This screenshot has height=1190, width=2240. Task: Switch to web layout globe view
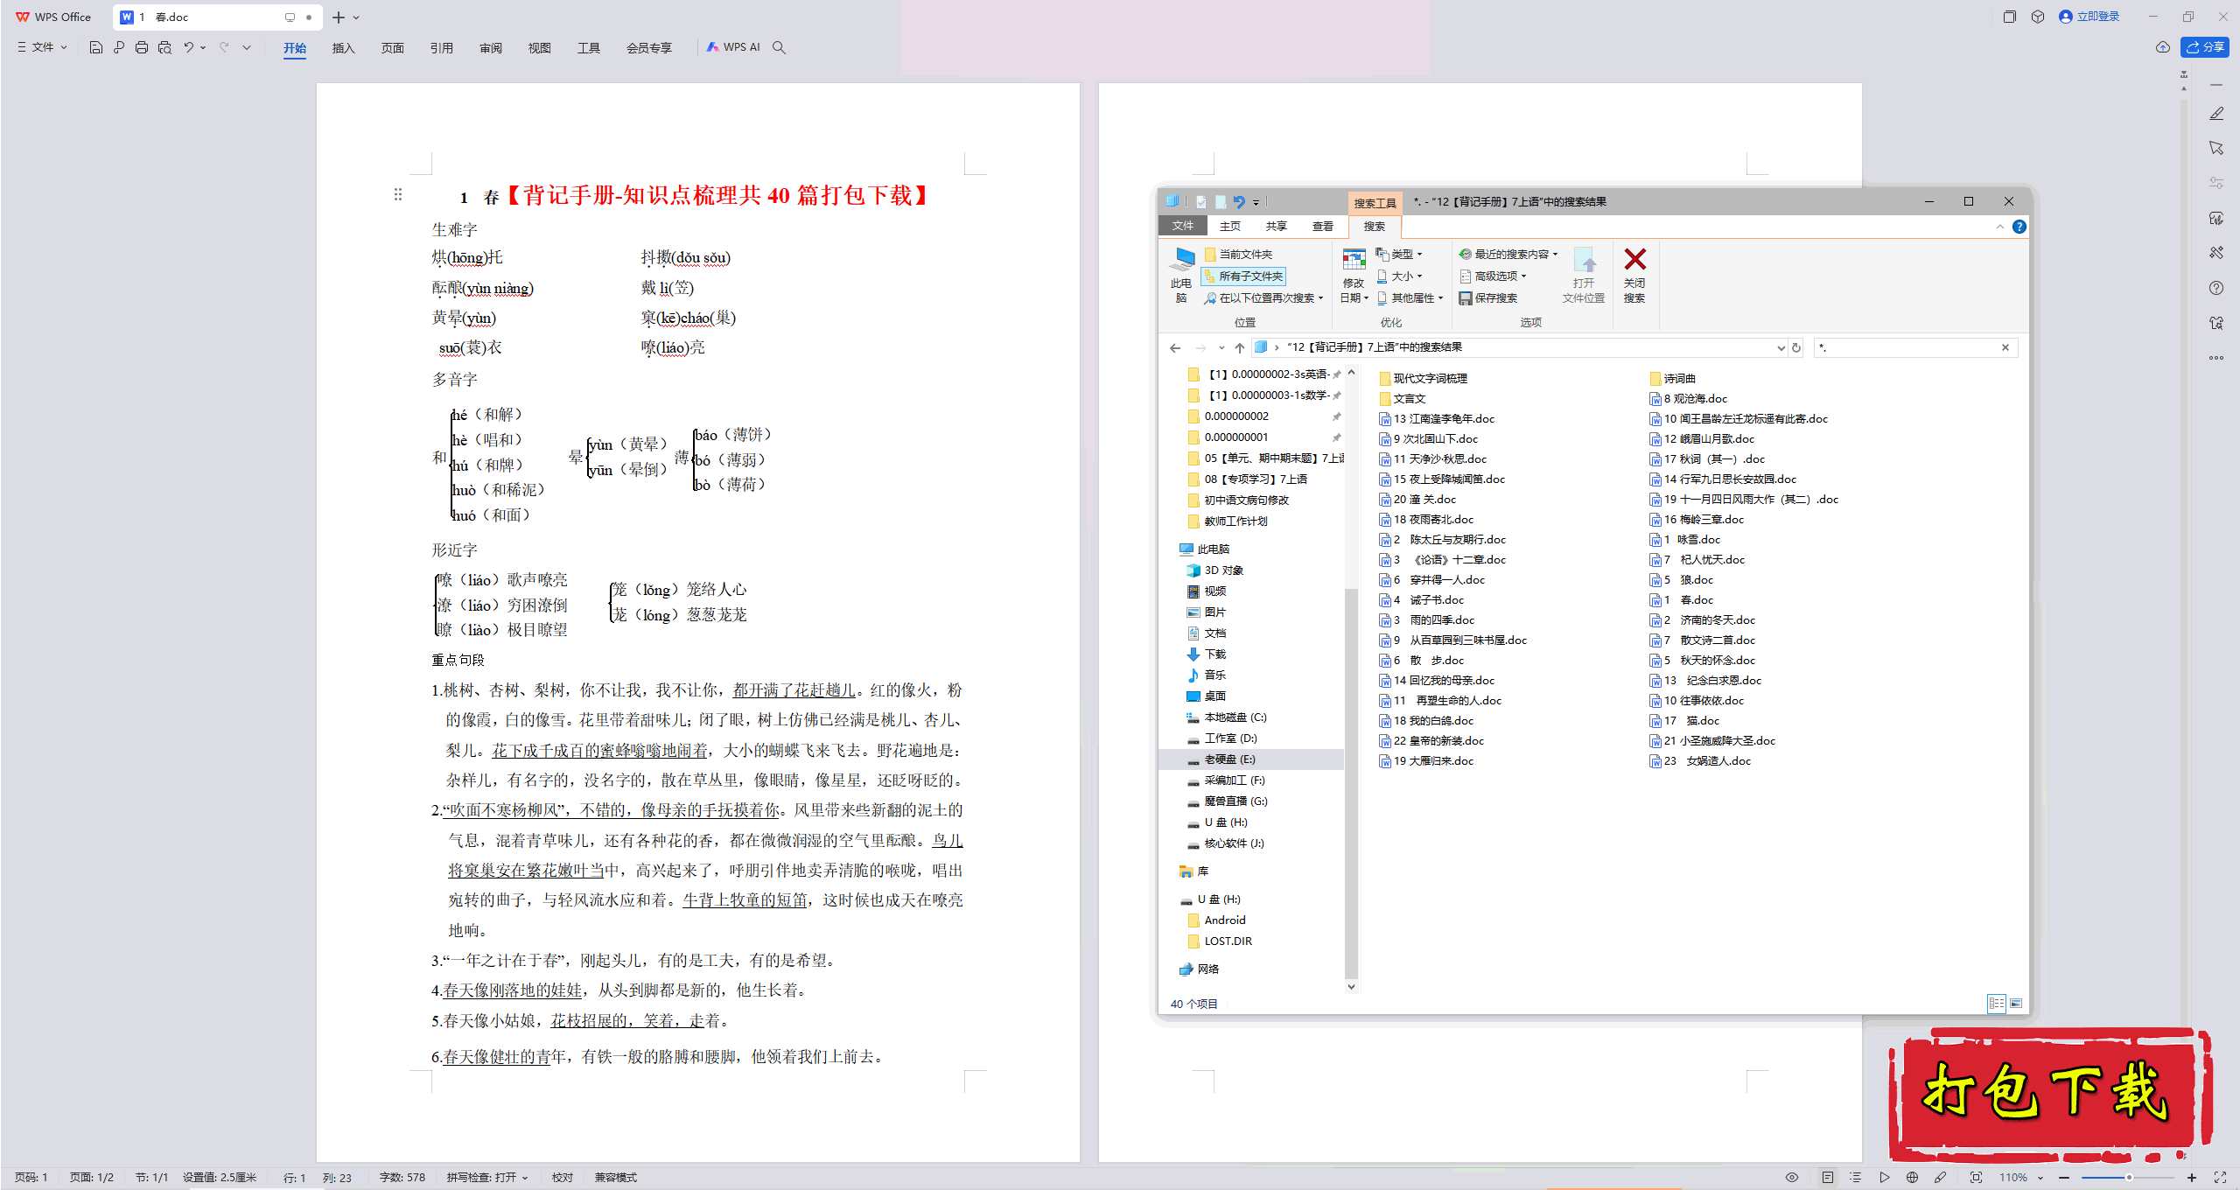coord(1912,1178)
